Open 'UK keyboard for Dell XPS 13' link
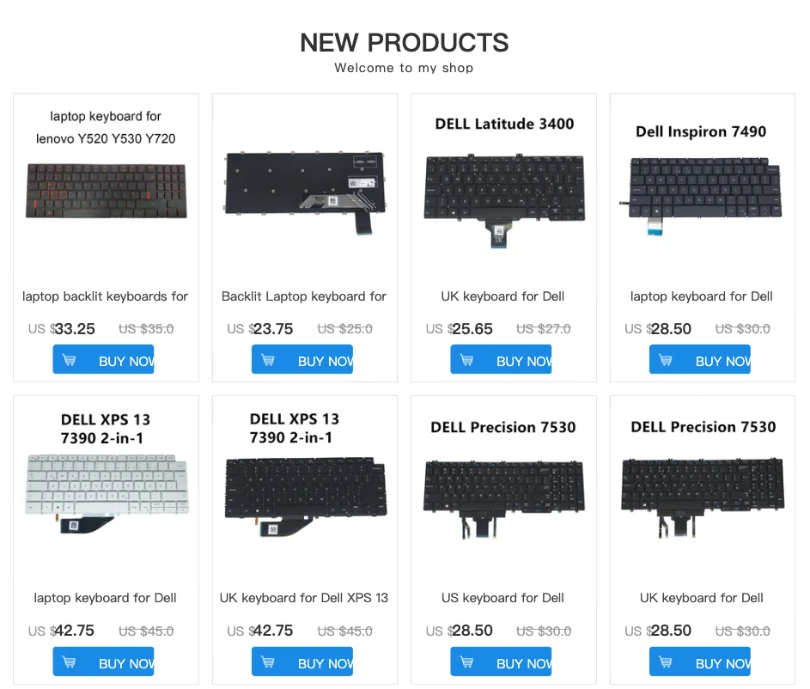810x689 pixels. coord(304,598)
